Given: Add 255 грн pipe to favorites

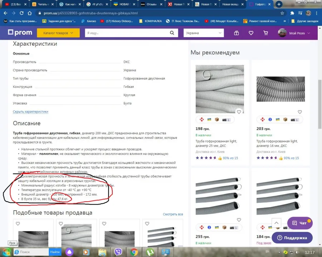Looking at the screenshot, I should pos(239,220).
